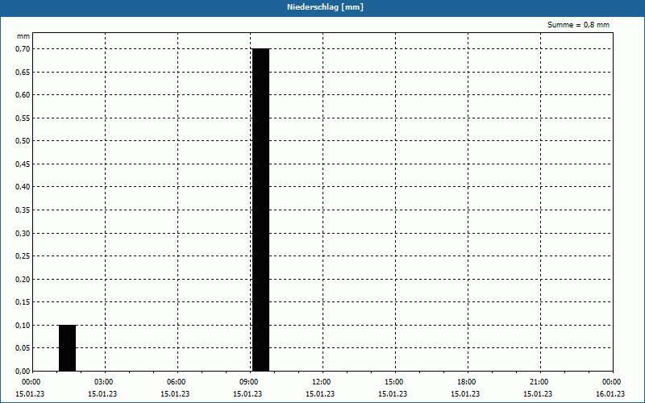
Task: Click the 0,00 y-axis label
Action: (x=23, y=372)
